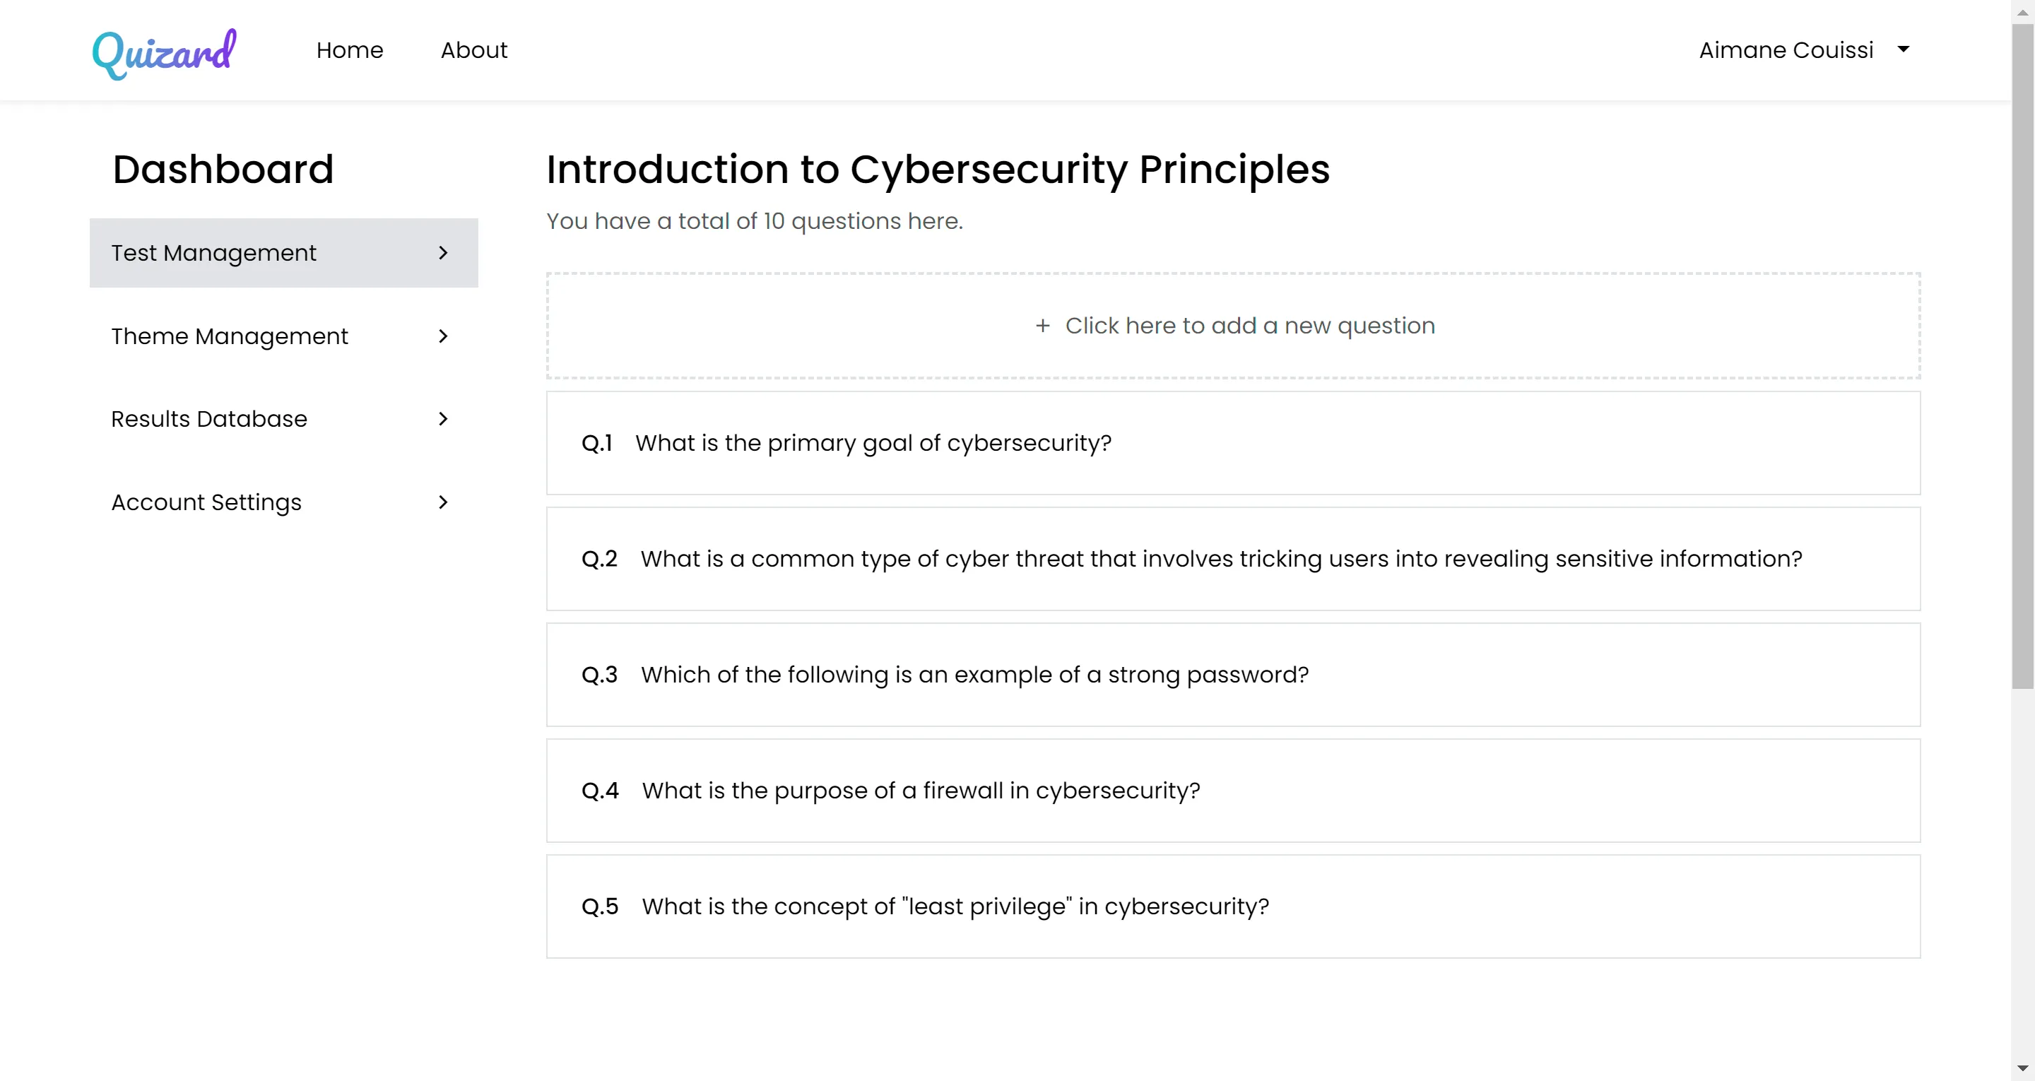Screen dimensions: 2035x1081
Task: Open Q.4 about firewall purpose
Action: tap(1233, 791)
